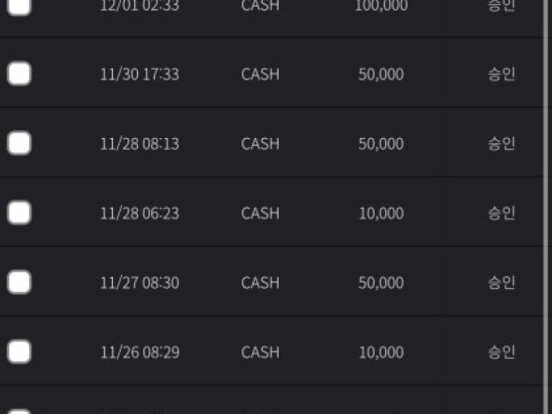
Task: Click the 10,000 amount for 11/26 08:29
Action: point(381,353)
